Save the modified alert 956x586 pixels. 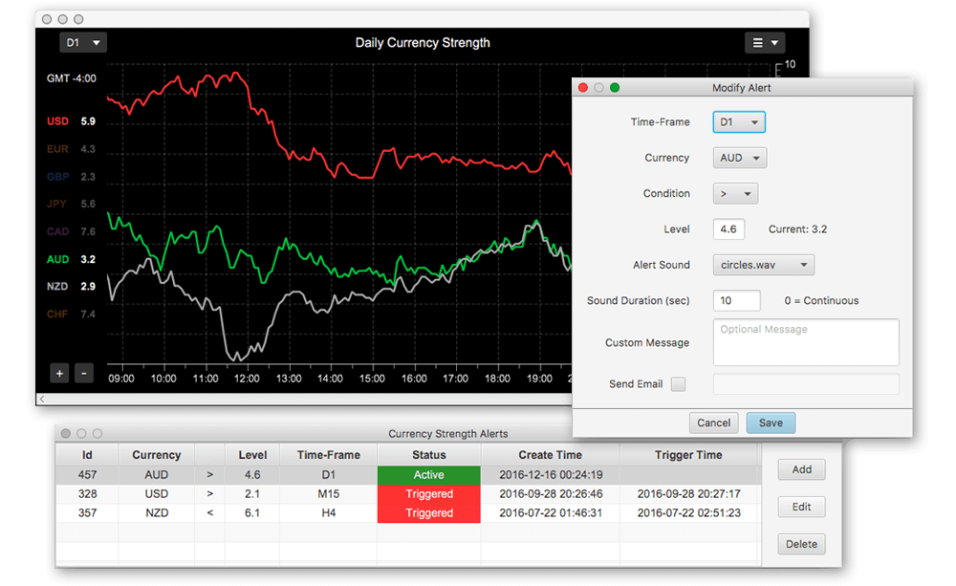771,422
